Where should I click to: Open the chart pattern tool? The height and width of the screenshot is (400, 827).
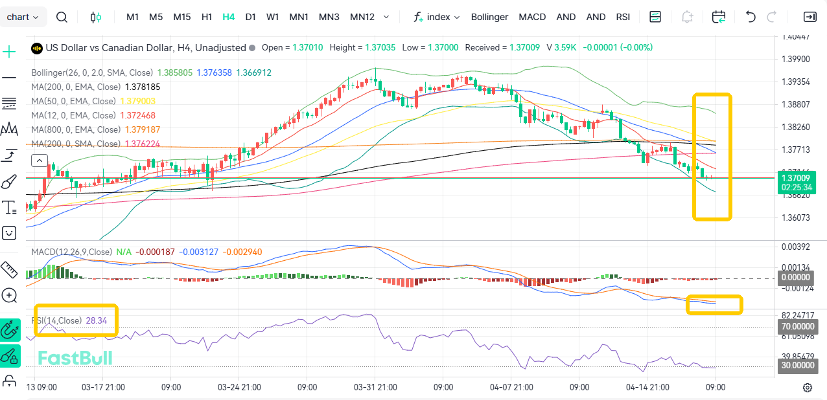(9, 129)
